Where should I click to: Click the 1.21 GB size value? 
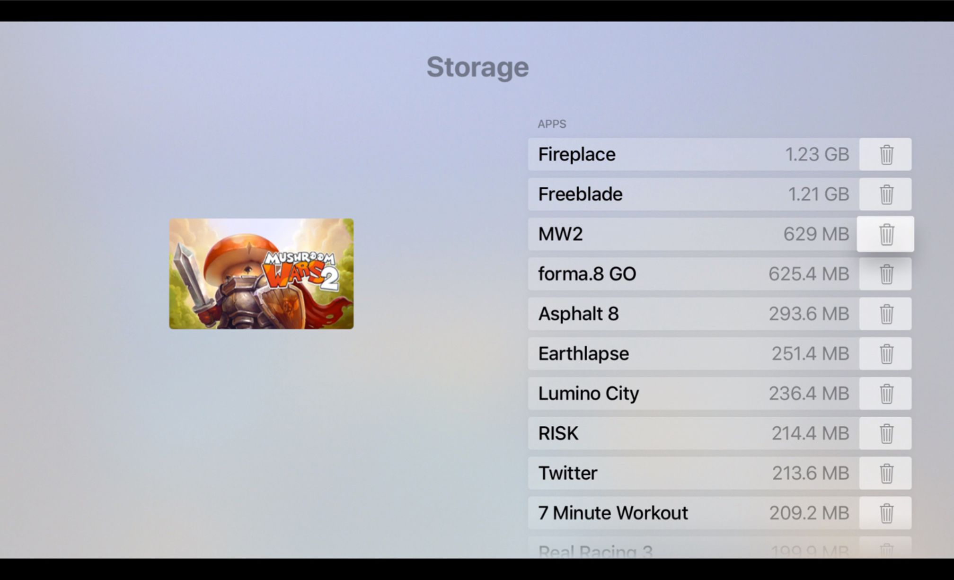click(819, 194)
